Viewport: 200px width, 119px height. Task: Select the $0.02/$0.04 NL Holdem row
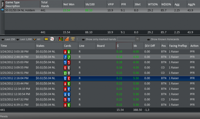(x=102, y=10)
